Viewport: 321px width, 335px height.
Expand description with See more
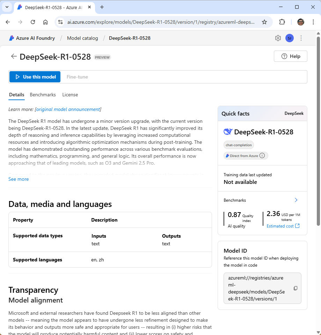19,179
